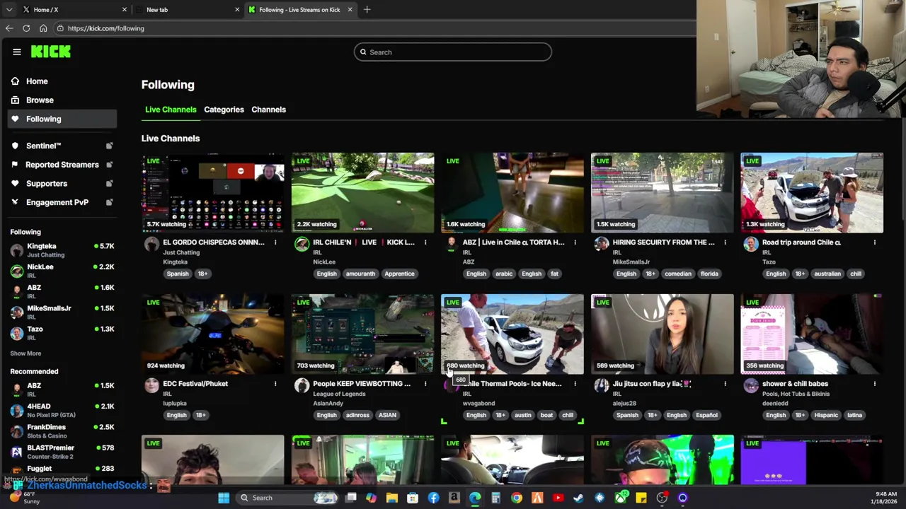This screenshot has width=906, height=509.
Task: Open FrankDimes recommended channel
Action: pos(62,431)
